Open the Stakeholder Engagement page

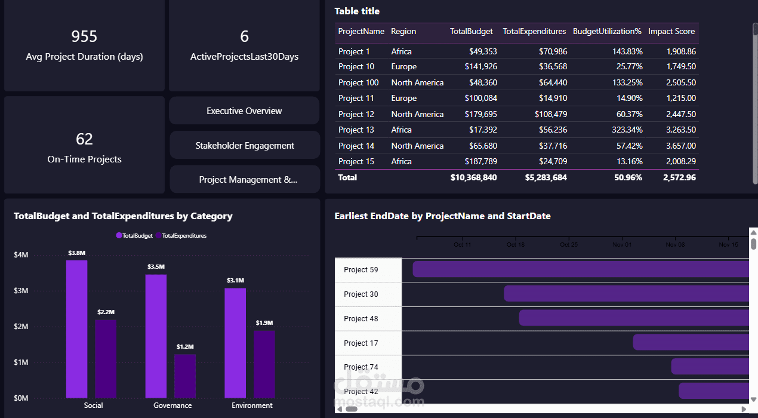244,145
